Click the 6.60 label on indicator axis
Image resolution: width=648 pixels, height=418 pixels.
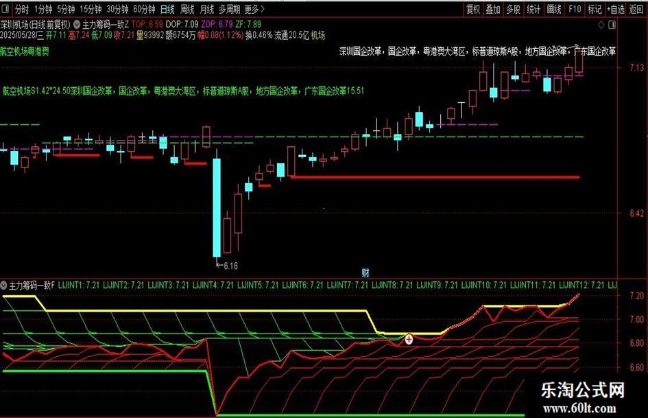coord(636,367)
